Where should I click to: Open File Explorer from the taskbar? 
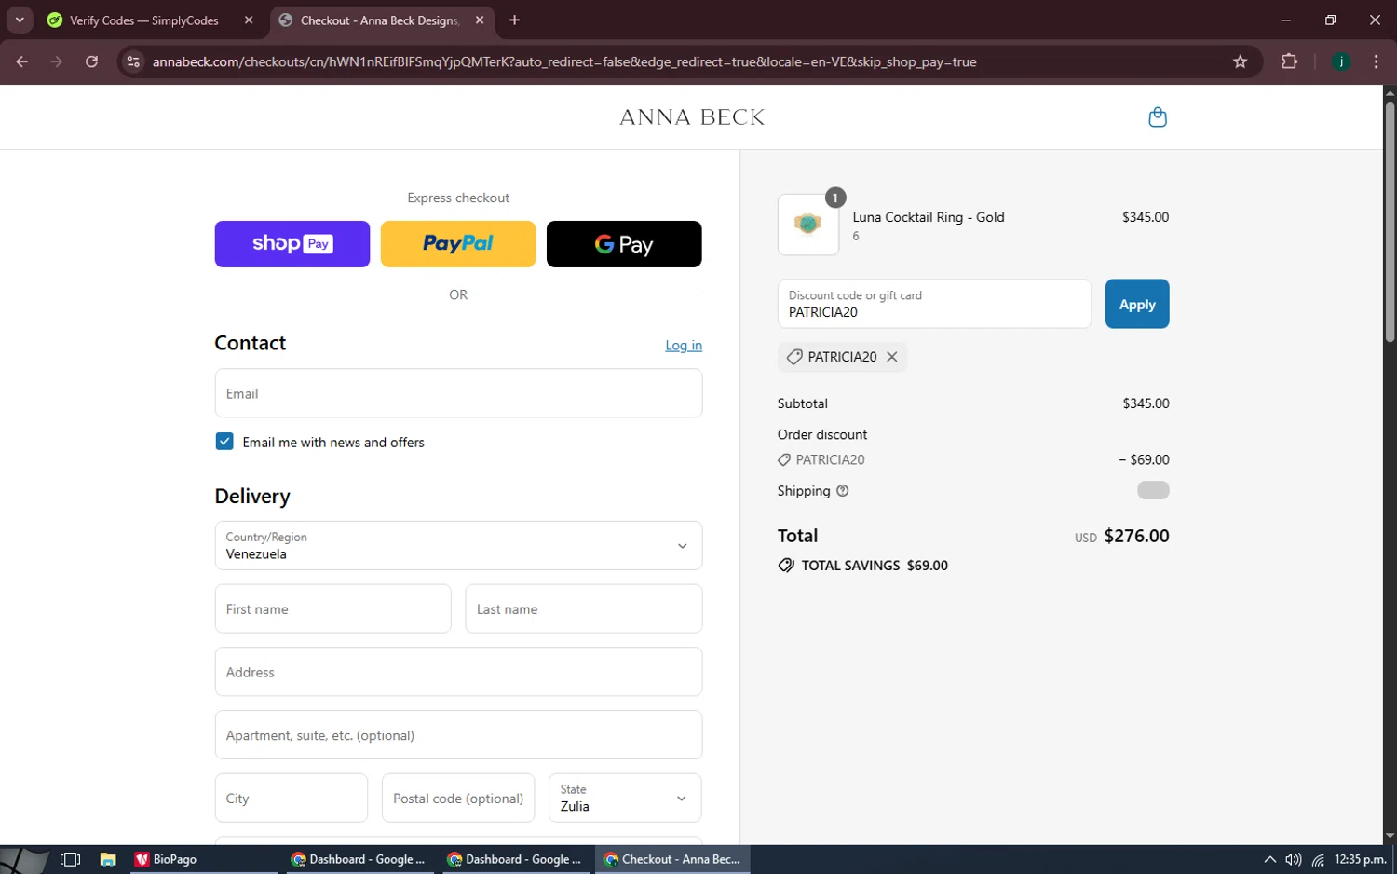[108, 859]
